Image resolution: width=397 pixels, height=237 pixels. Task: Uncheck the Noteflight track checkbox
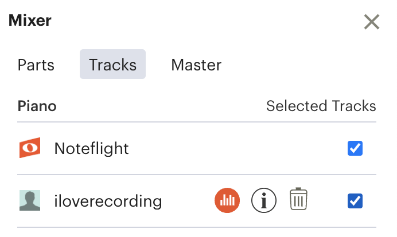pos(355,148)
